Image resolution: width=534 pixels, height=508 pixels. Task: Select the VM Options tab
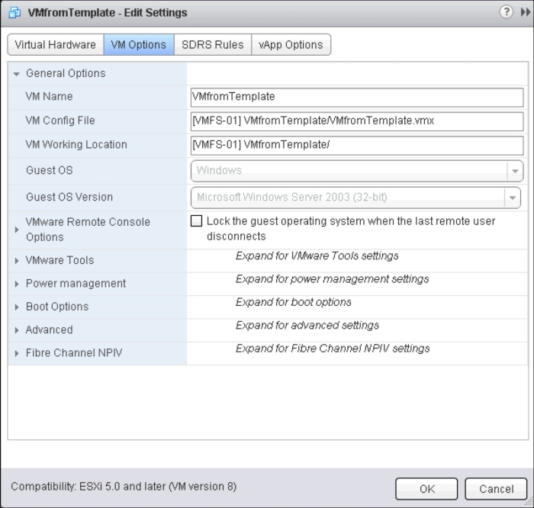pyautogui.click(x=138, y=45)
